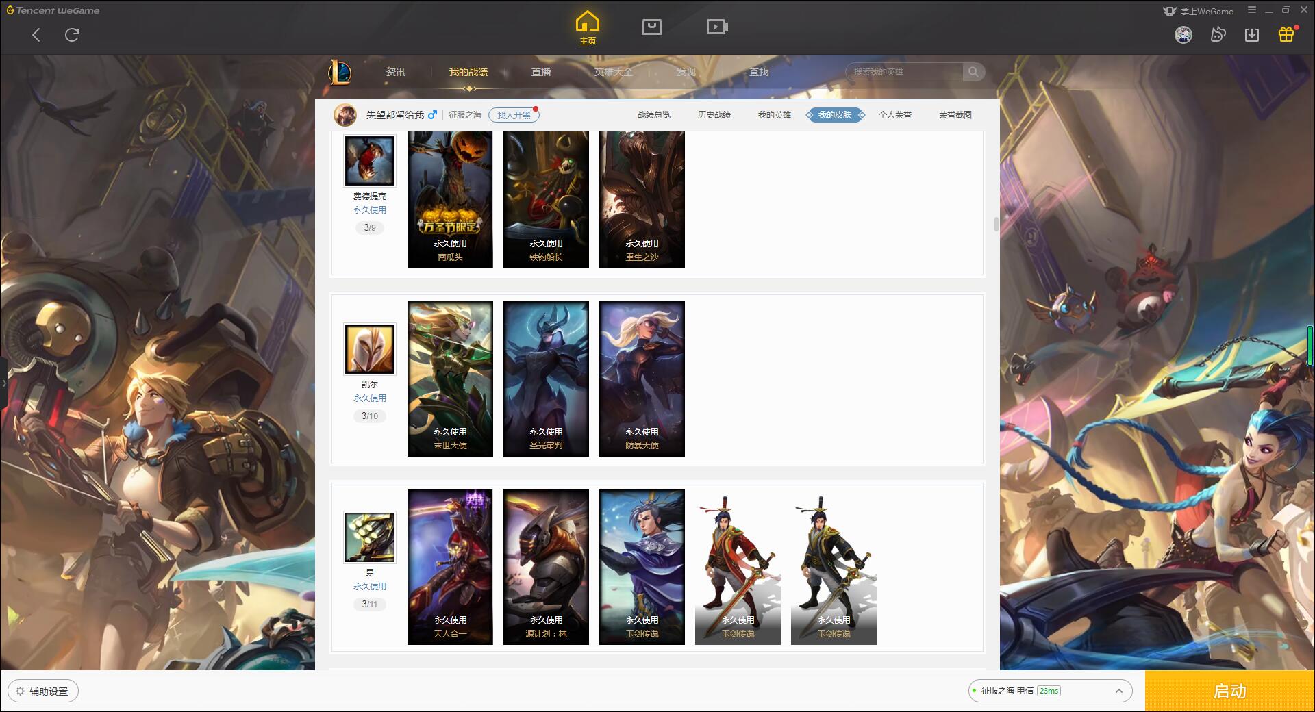1315x712 pixels.
Task: Click the 3/10 skin count badge
Action: click(x=370, y=416)
